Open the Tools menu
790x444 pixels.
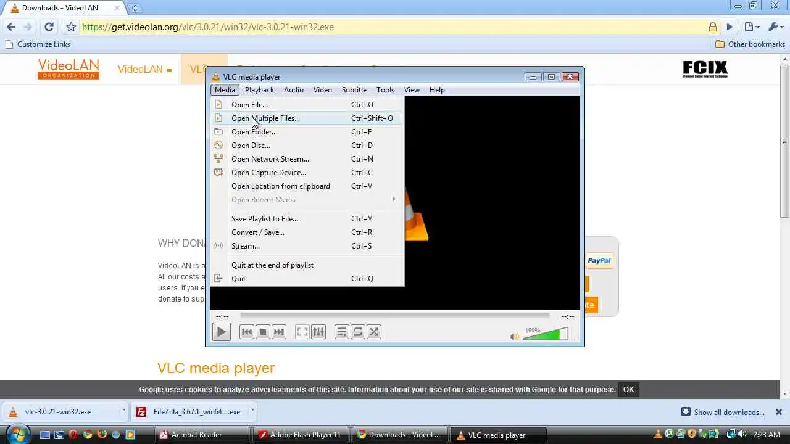[385, 89]
